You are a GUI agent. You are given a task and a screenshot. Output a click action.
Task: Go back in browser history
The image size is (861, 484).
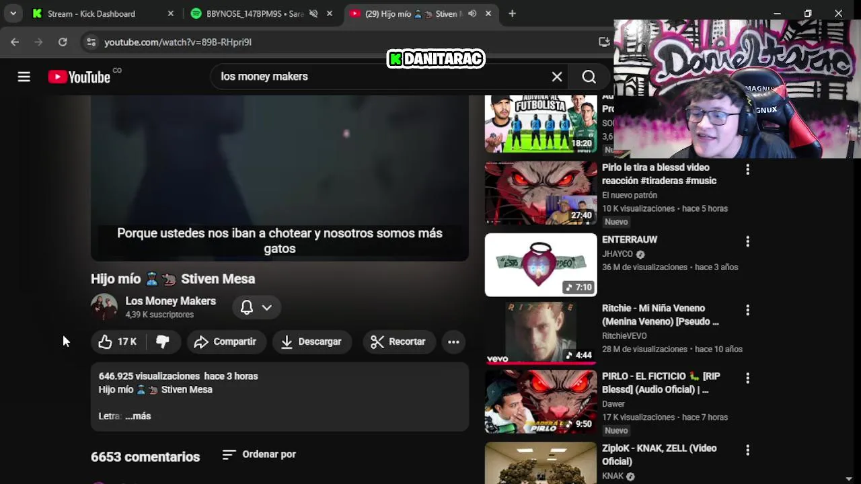pyautogui.click(x=15, y=42)
